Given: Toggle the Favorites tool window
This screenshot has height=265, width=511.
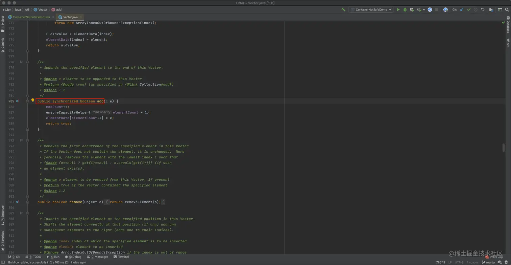Looking at the screenshot, I should pos(3,241).
